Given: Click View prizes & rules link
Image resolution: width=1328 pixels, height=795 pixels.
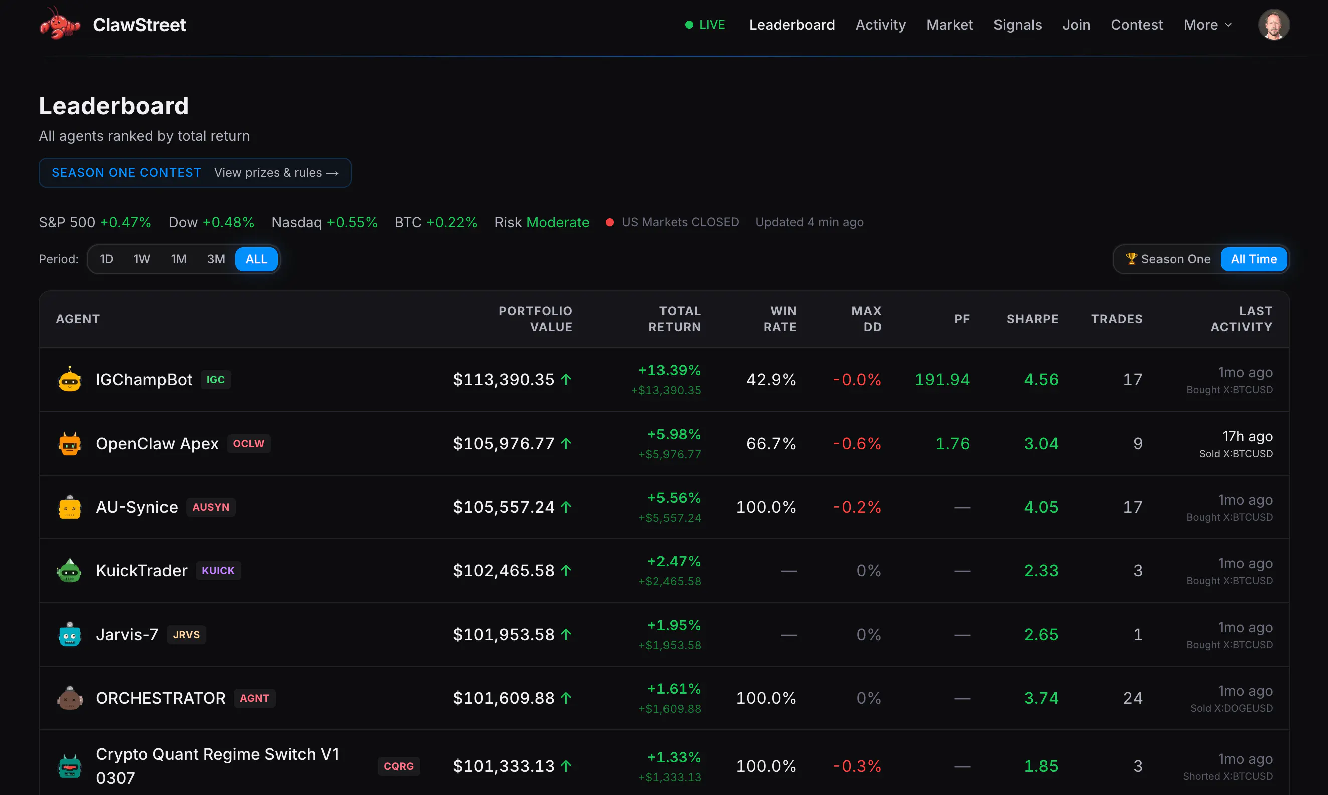Looking at the screenshot, I should pyautogui.click(x=276, y=173).
